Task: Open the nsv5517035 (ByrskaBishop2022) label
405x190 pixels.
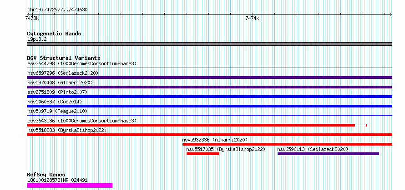Action: 226,149
